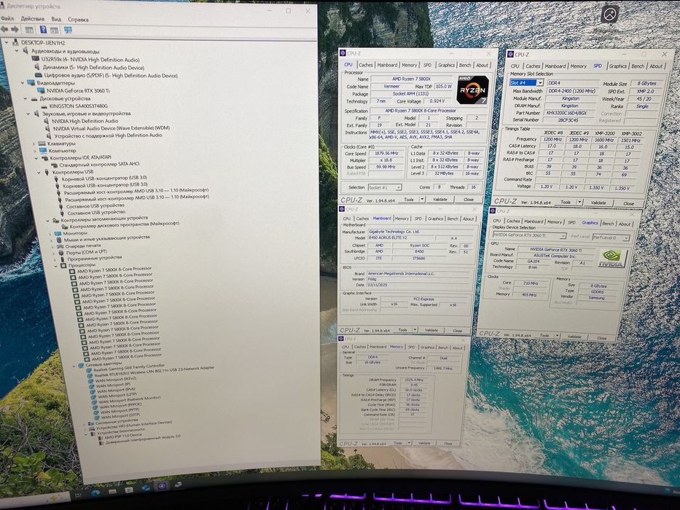This screenshot has height=510, width=680.
Task: Click the NVIDIA Virtual Audio Device icon
Action: 47,128
